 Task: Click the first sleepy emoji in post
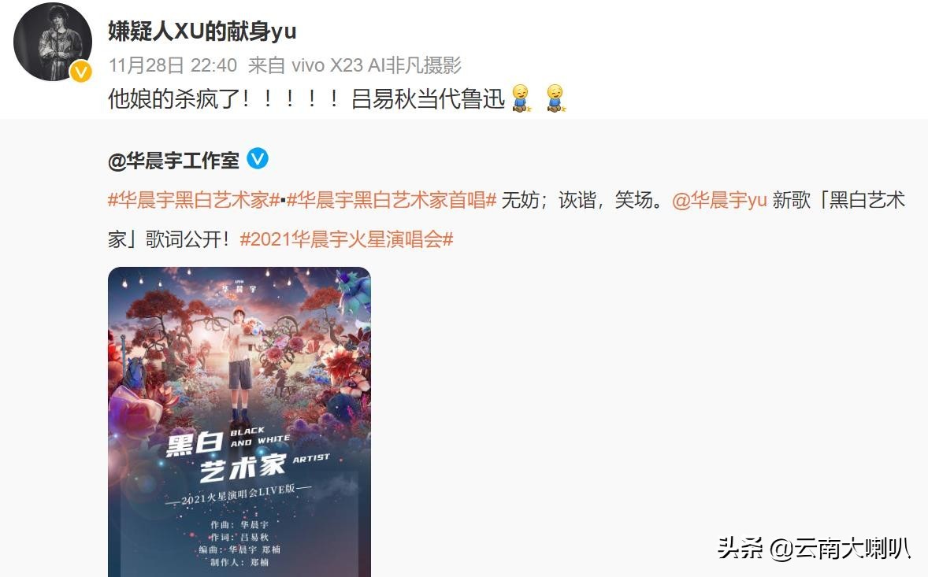[521, 98]
